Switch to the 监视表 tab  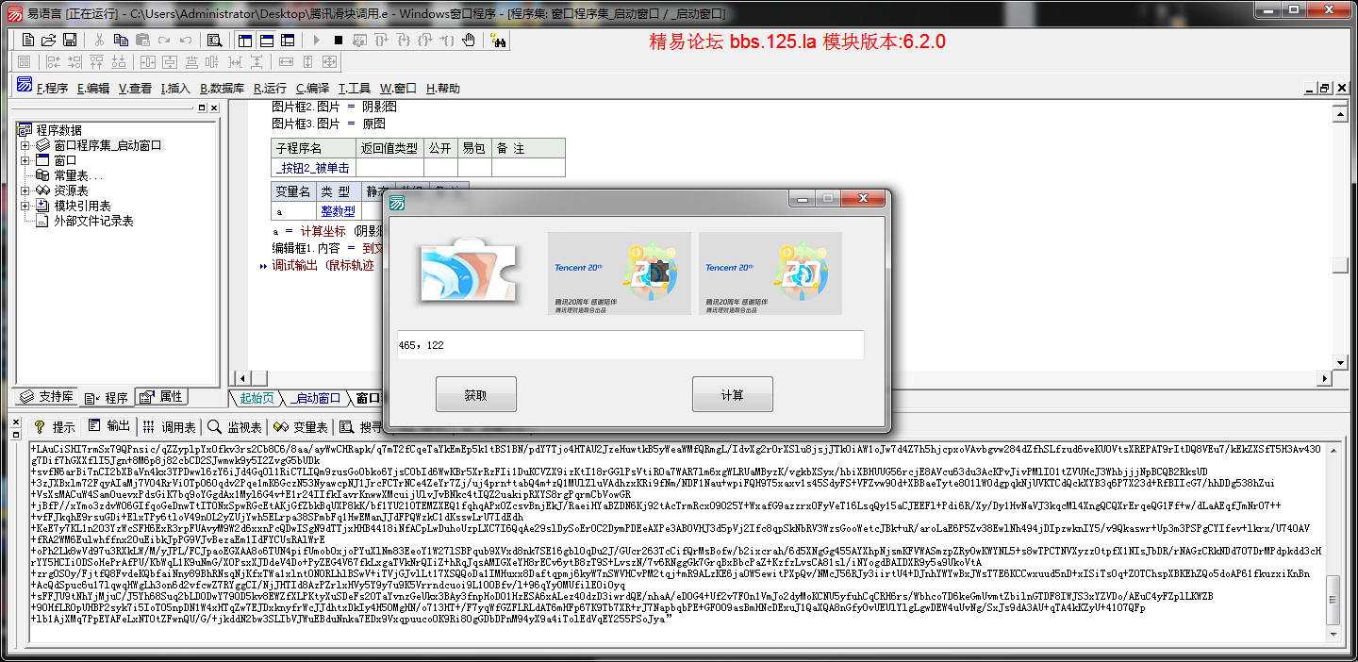point(236,426)
